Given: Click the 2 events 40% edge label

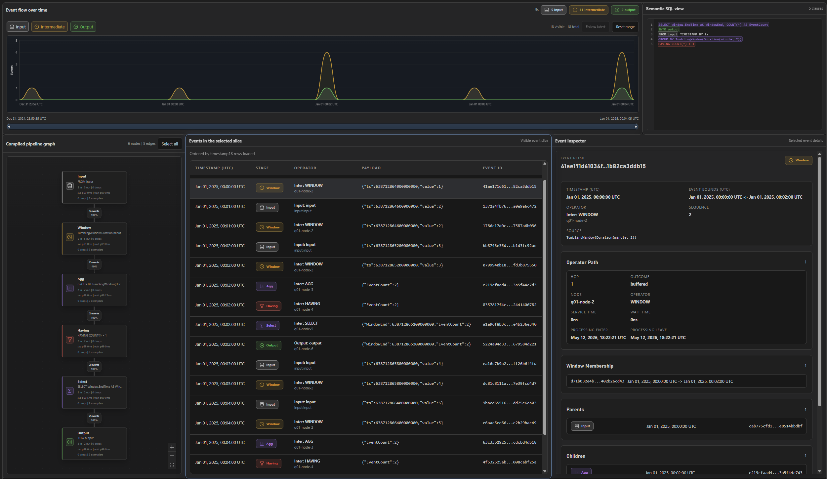Looking at the screenshot, I should (94, 264).
